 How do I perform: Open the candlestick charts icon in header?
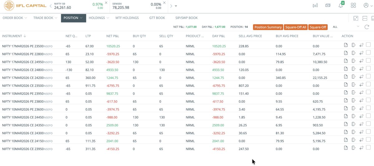[x=315, y=5]
